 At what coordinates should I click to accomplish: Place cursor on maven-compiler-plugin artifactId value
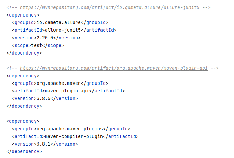(x=74, y=137)
